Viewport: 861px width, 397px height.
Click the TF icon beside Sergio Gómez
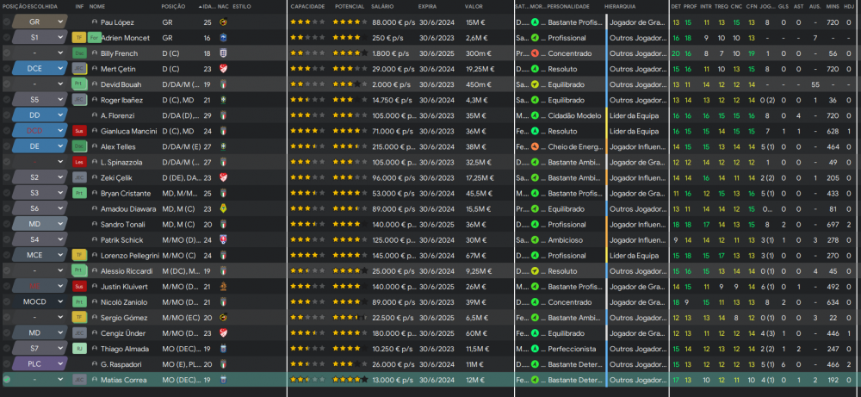pos(79,318)
